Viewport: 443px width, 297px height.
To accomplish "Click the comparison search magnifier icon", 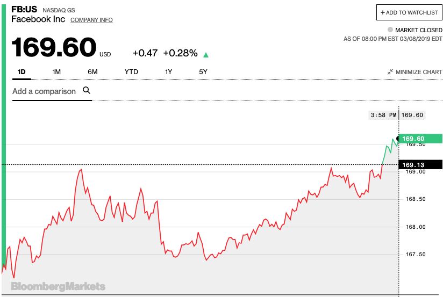I will 87,91.
